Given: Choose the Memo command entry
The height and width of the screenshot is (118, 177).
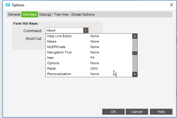Looking at the screenshot, I should point(89,41).
